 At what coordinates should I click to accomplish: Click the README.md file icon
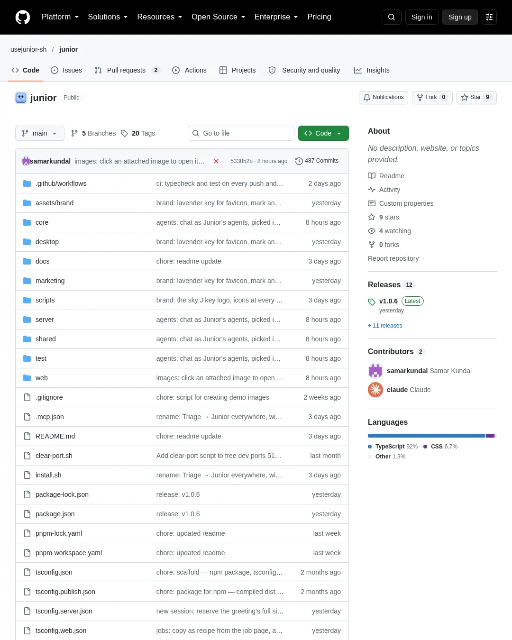27,436
